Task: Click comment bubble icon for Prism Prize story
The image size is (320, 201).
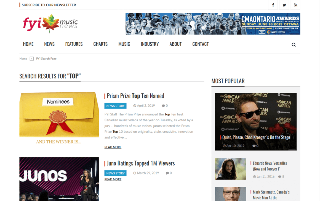Action: [163, 106]
